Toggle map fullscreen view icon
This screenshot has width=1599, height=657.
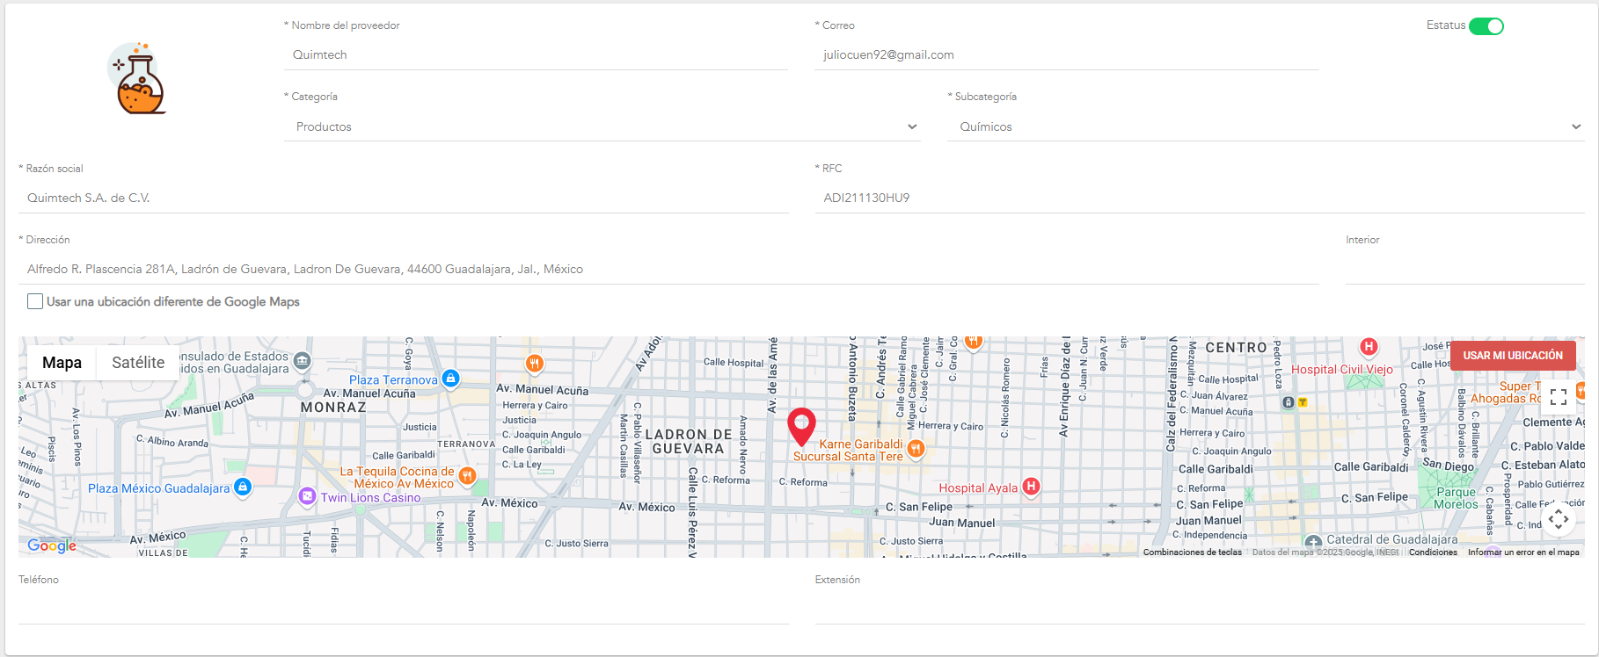click(x=1559, y=397)
